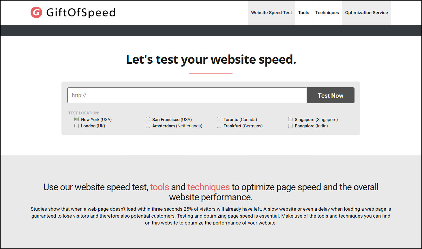This screenshot has width=422, height=249.
Task: Open the Tools menu item
Action: pyautogui.click(x=303, y=13)
